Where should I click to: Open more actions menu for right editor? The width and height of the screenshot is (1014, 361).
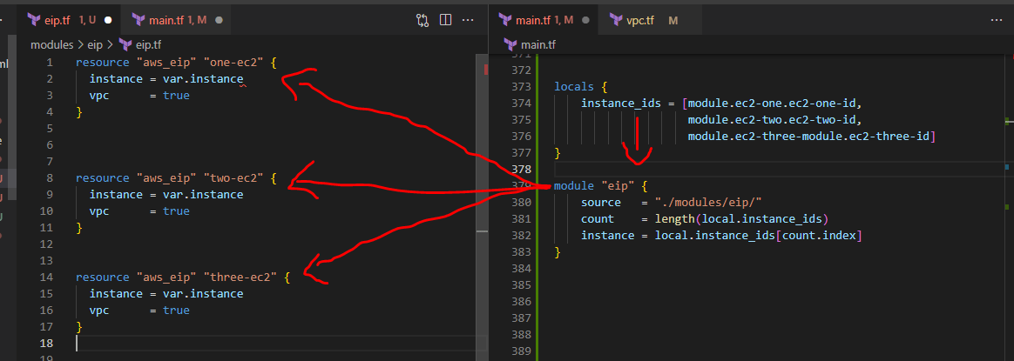tap(997, 20)
